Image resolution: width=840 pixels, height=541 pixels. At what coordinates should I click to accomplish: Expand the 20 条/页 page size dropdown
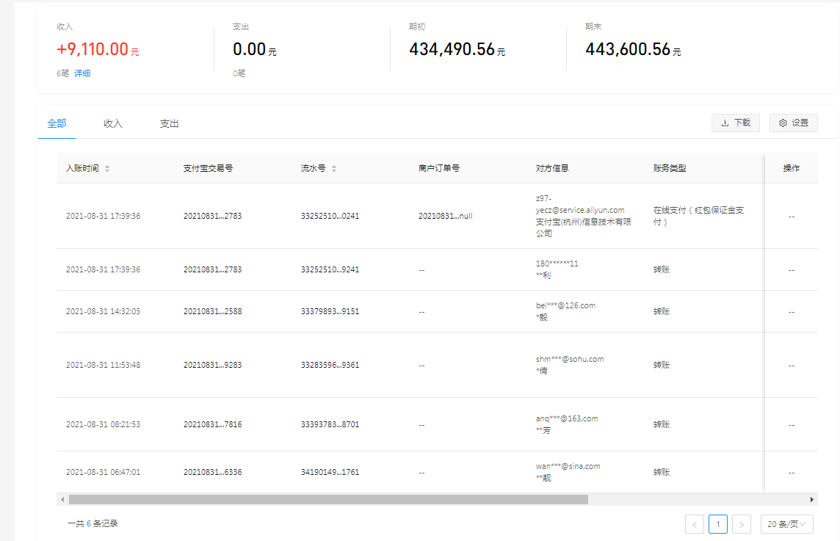pyautogui.click(x=786, y=524)
